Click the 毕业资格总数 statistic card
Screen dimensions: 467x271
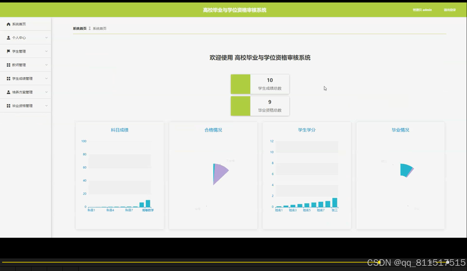pos(260,106)
